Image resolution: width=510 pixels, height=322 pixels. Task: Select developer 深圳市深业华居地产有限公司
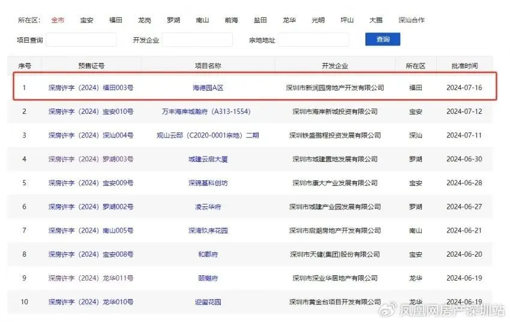point(335,278)
